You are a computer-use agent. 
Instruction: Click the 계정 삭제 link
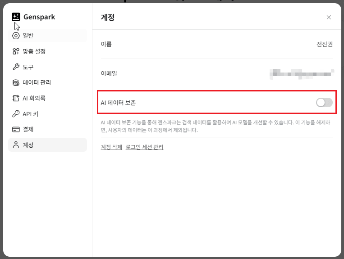click(x=111, y=147)
